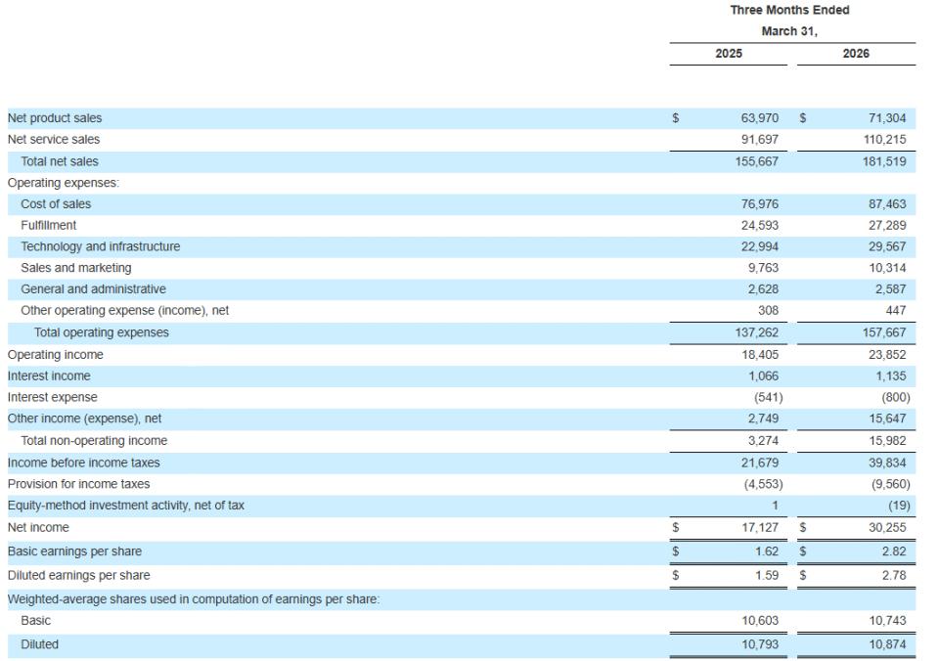The image size is (939, 661).
Task: Select the 87,463 cost of sales value
Action: [x=887, y=204]
